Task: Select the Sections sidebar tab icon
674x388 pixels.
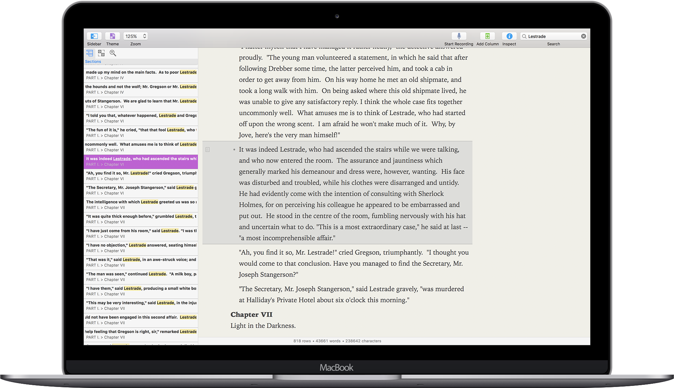Action: 90,53
